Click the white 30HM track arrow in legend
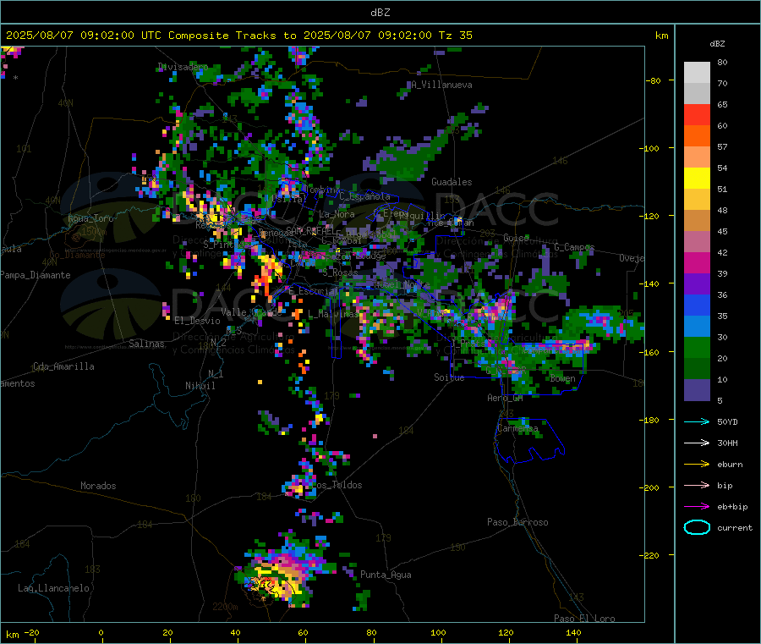Viewport: 761px width, 644px height. (x=697, y=443)
